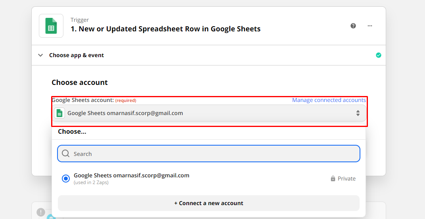Click Manage connected accounts link

(x=329, y=100)
